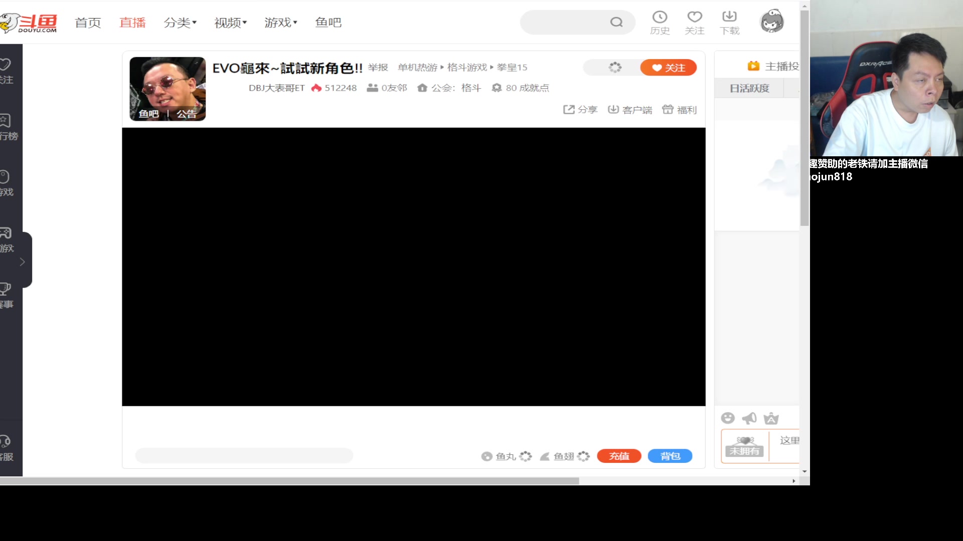Click the Douyu logo in the top left
The image size is (963, 541).
click(x=30, y=22)
